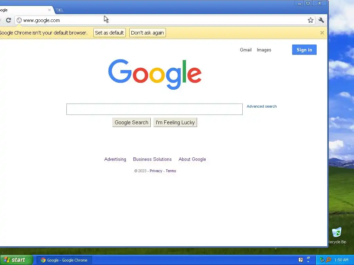354x265 pixels.
Task: Focus the Google search box
Action: click(x=155, y=109)
